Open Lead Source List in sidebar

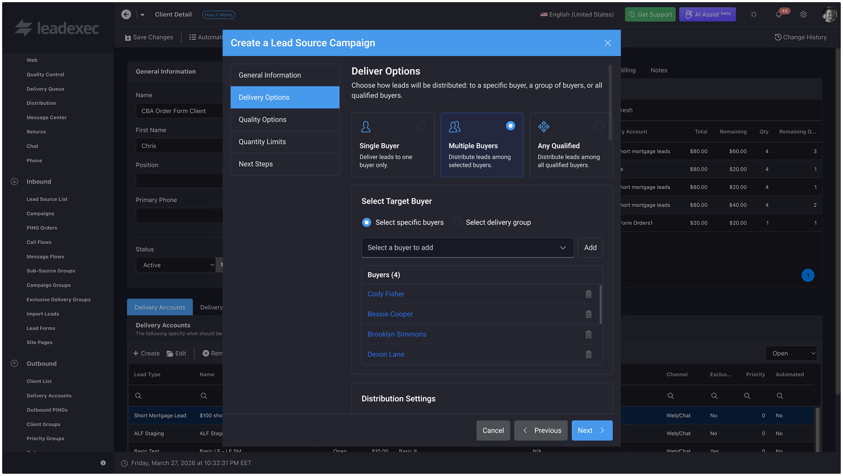47,199
